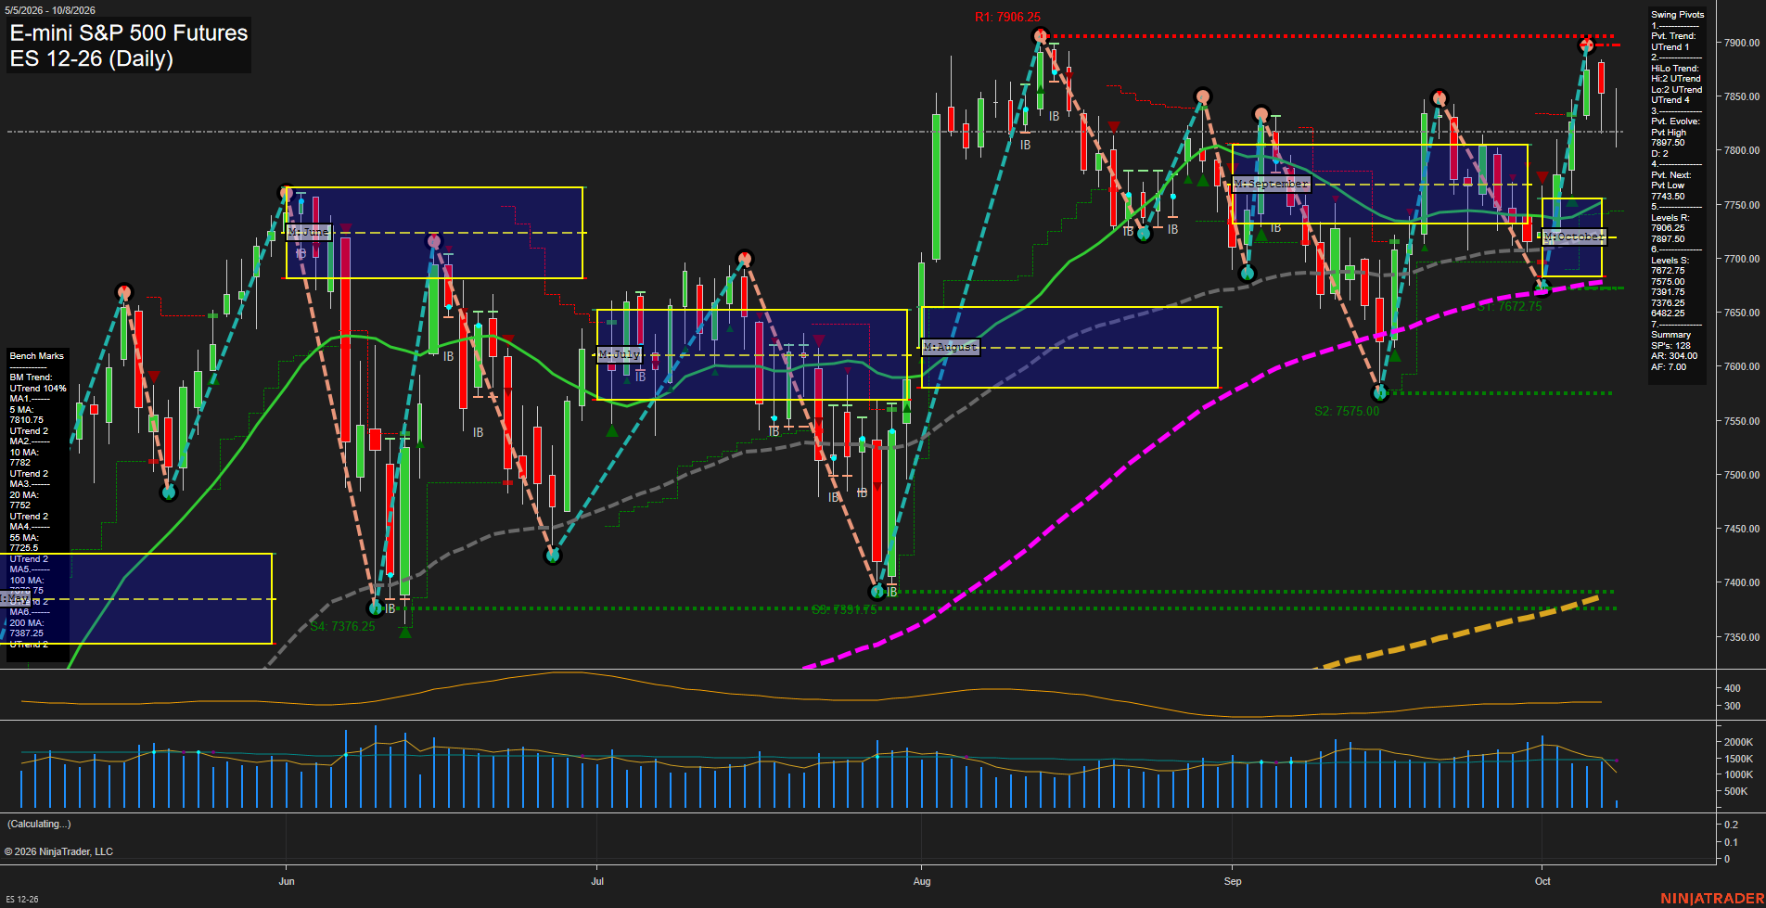Click the S1: 7672.75 support label
1766x908 pixels.
coord(1509,306)
